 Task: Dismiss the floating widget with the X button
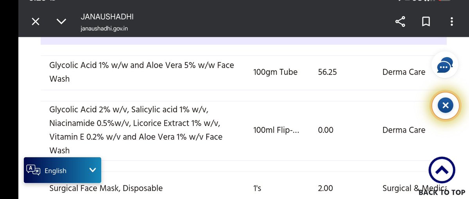(x=445, y=105)
